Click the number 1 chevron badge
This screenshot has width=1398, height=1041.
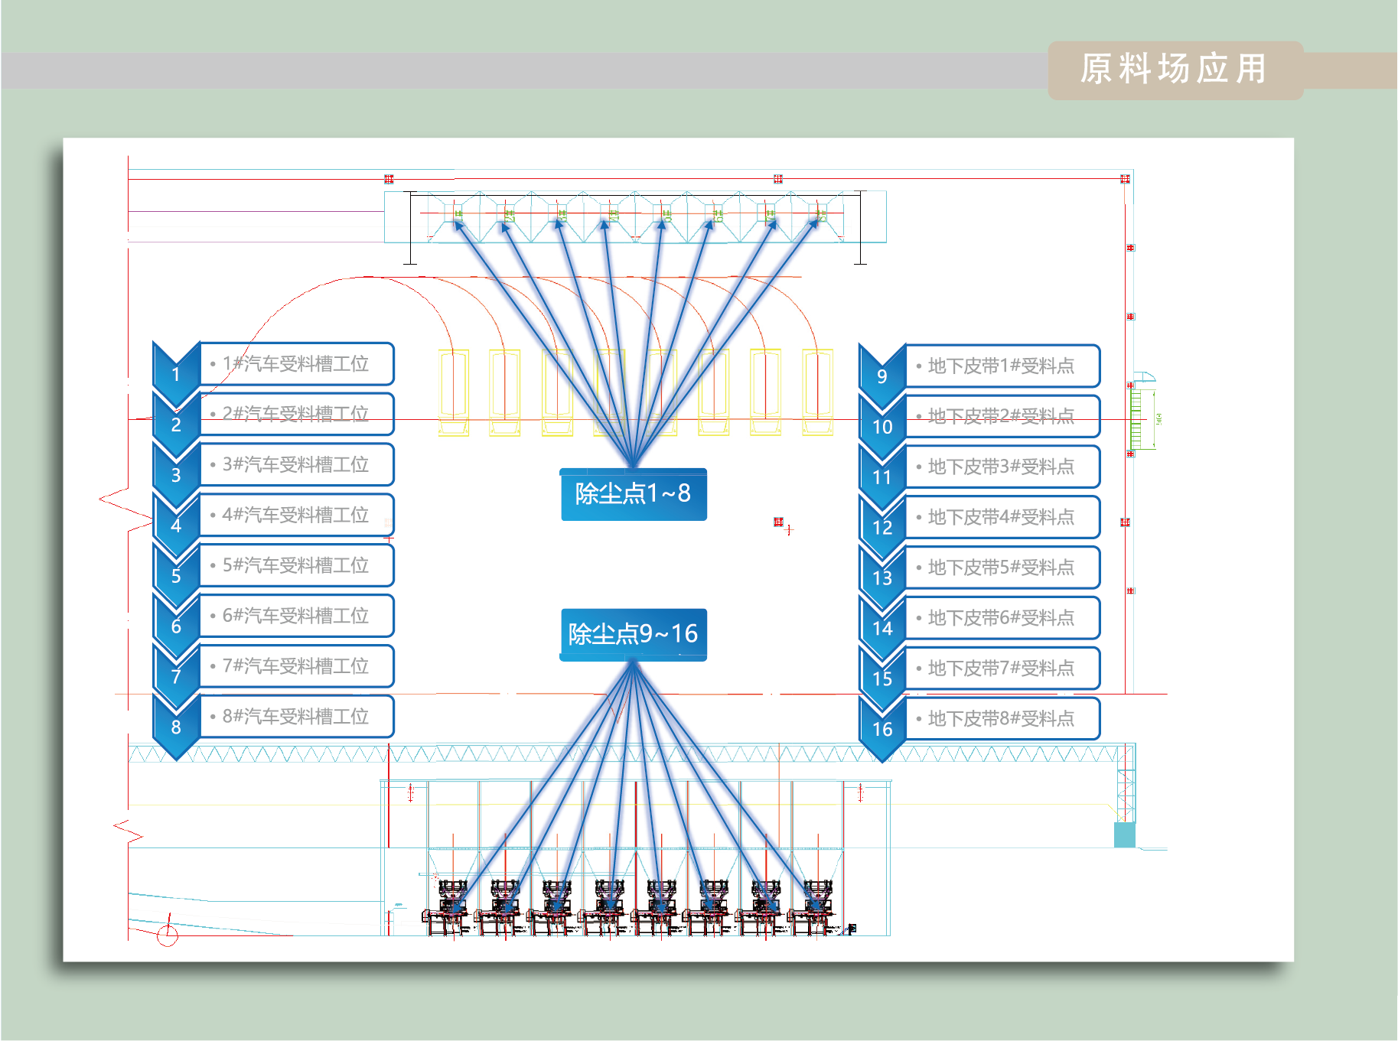tap(176, 373)
